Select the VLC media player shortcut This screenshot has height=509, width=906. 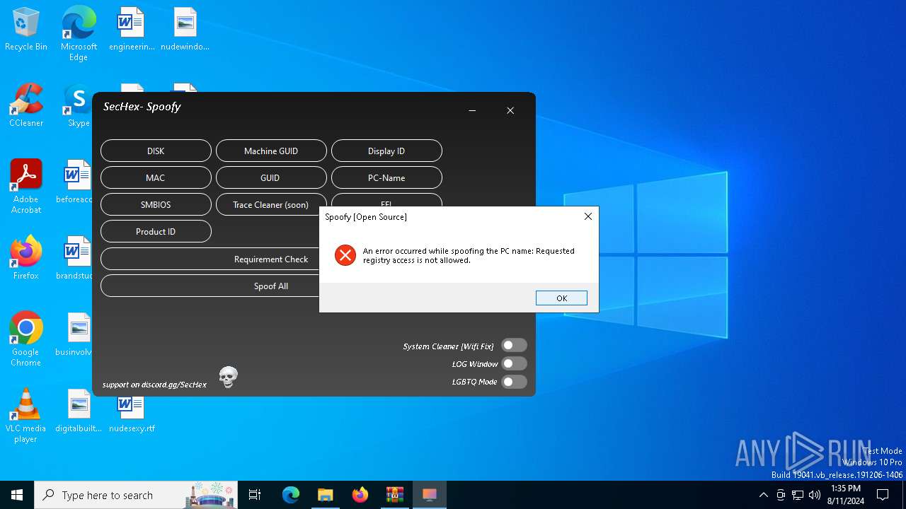(x=26, y=416)
